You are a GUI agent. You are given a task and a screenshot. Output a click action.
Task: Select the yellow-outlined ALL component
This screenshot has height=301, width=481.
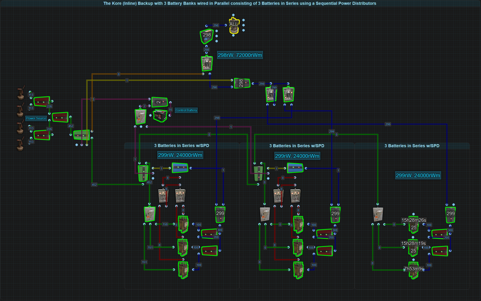click(x=234, y=26)
